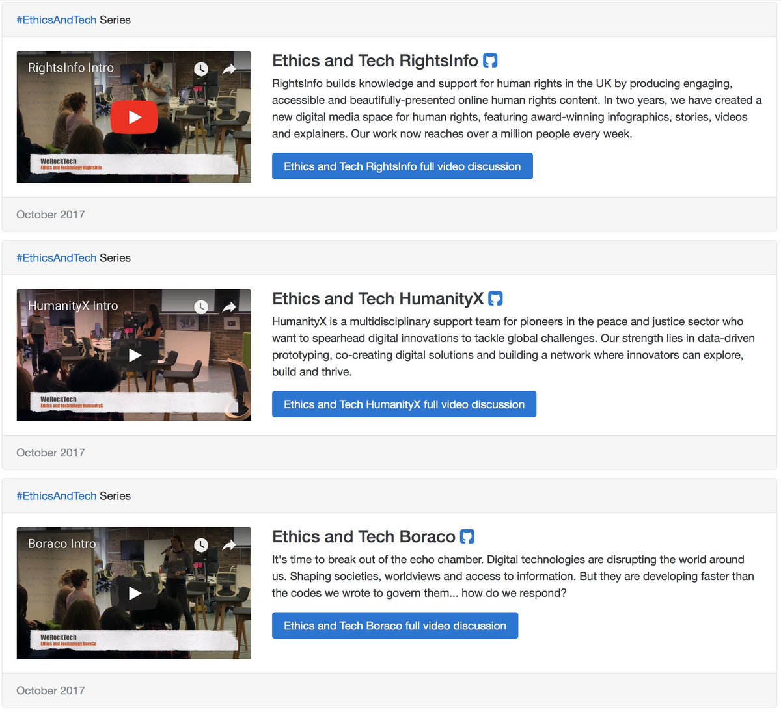Viewport: 781px width, 712px height.
Task: Click the Boraco Intro video title
Action: [x=62, y=544]
